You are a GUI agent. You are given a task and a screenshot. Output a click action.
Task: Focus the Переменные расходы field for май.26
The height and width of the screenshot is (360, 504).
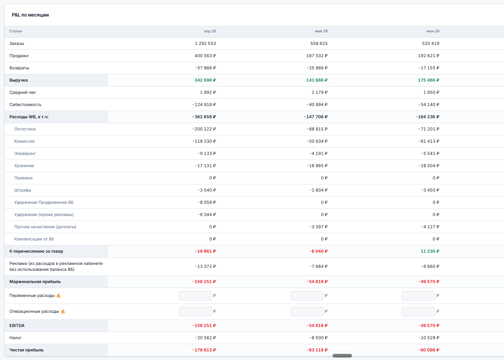pos(307,296)
